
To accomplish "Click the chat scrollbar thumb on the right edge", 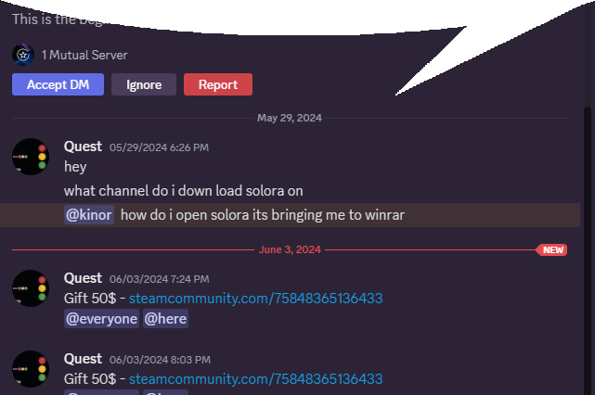I will (587, 250).
